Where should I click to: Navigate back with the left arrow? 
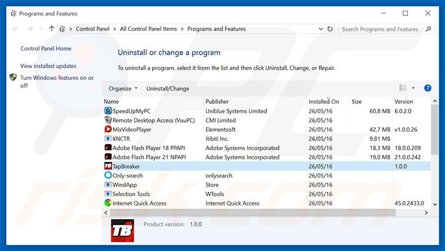pos(16,29)
